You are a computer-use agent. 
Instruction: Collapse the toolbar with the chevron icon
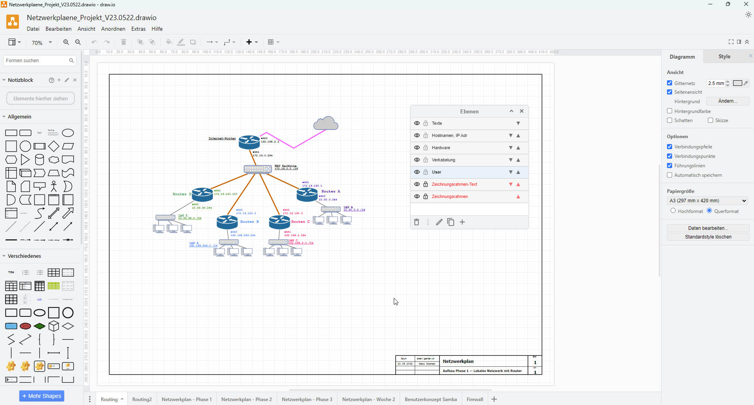pos(747,42)
